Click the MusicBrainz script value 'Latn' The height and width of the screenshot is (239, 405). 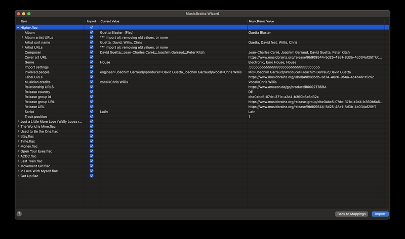252,112
